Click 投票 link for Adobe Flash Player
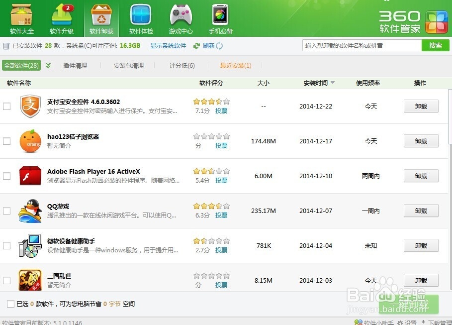 (x=221, y=180)
